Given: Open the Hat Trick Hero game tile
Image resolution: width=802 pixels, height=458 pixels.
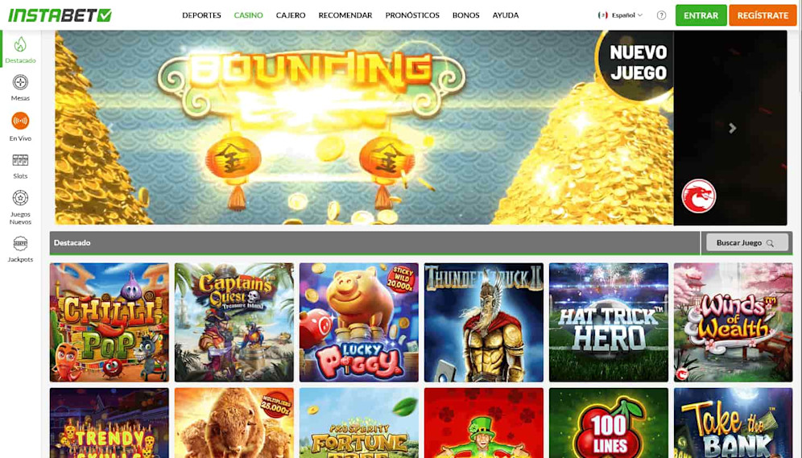Looking at the screenshot, I should pyautogui.click(x=608, y=323).
